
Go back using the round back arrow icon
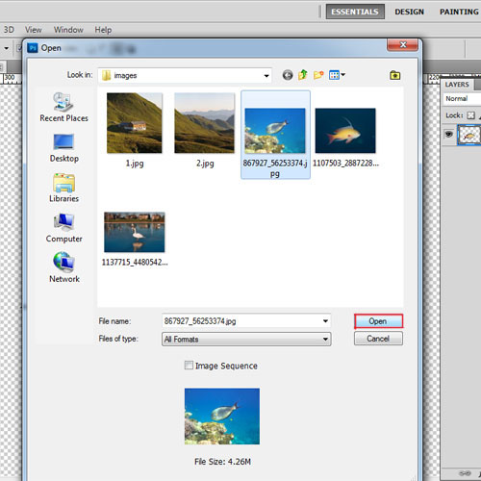288,75
